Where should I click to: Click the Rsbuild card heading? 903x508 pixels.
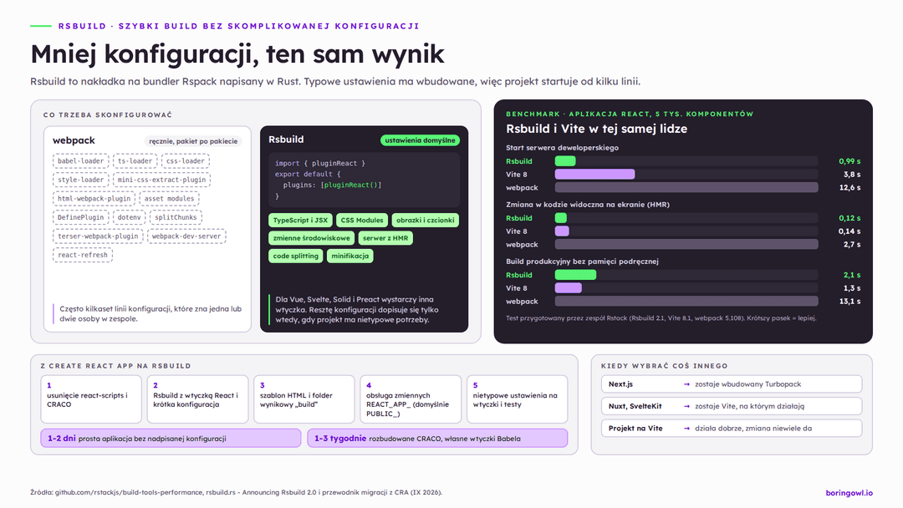[286, 140]
